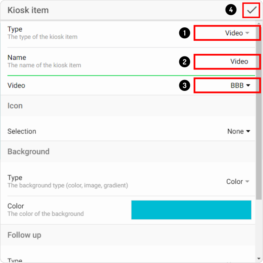Click the dropdown arrow next to None
This screenshot has width=263, height=263.
click(x=248, y=131)
